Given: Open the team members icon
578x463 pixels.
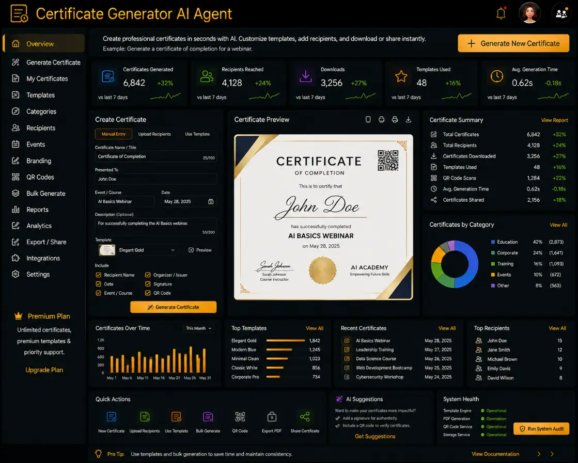Looking at the screenshot, I should [561, 13].
